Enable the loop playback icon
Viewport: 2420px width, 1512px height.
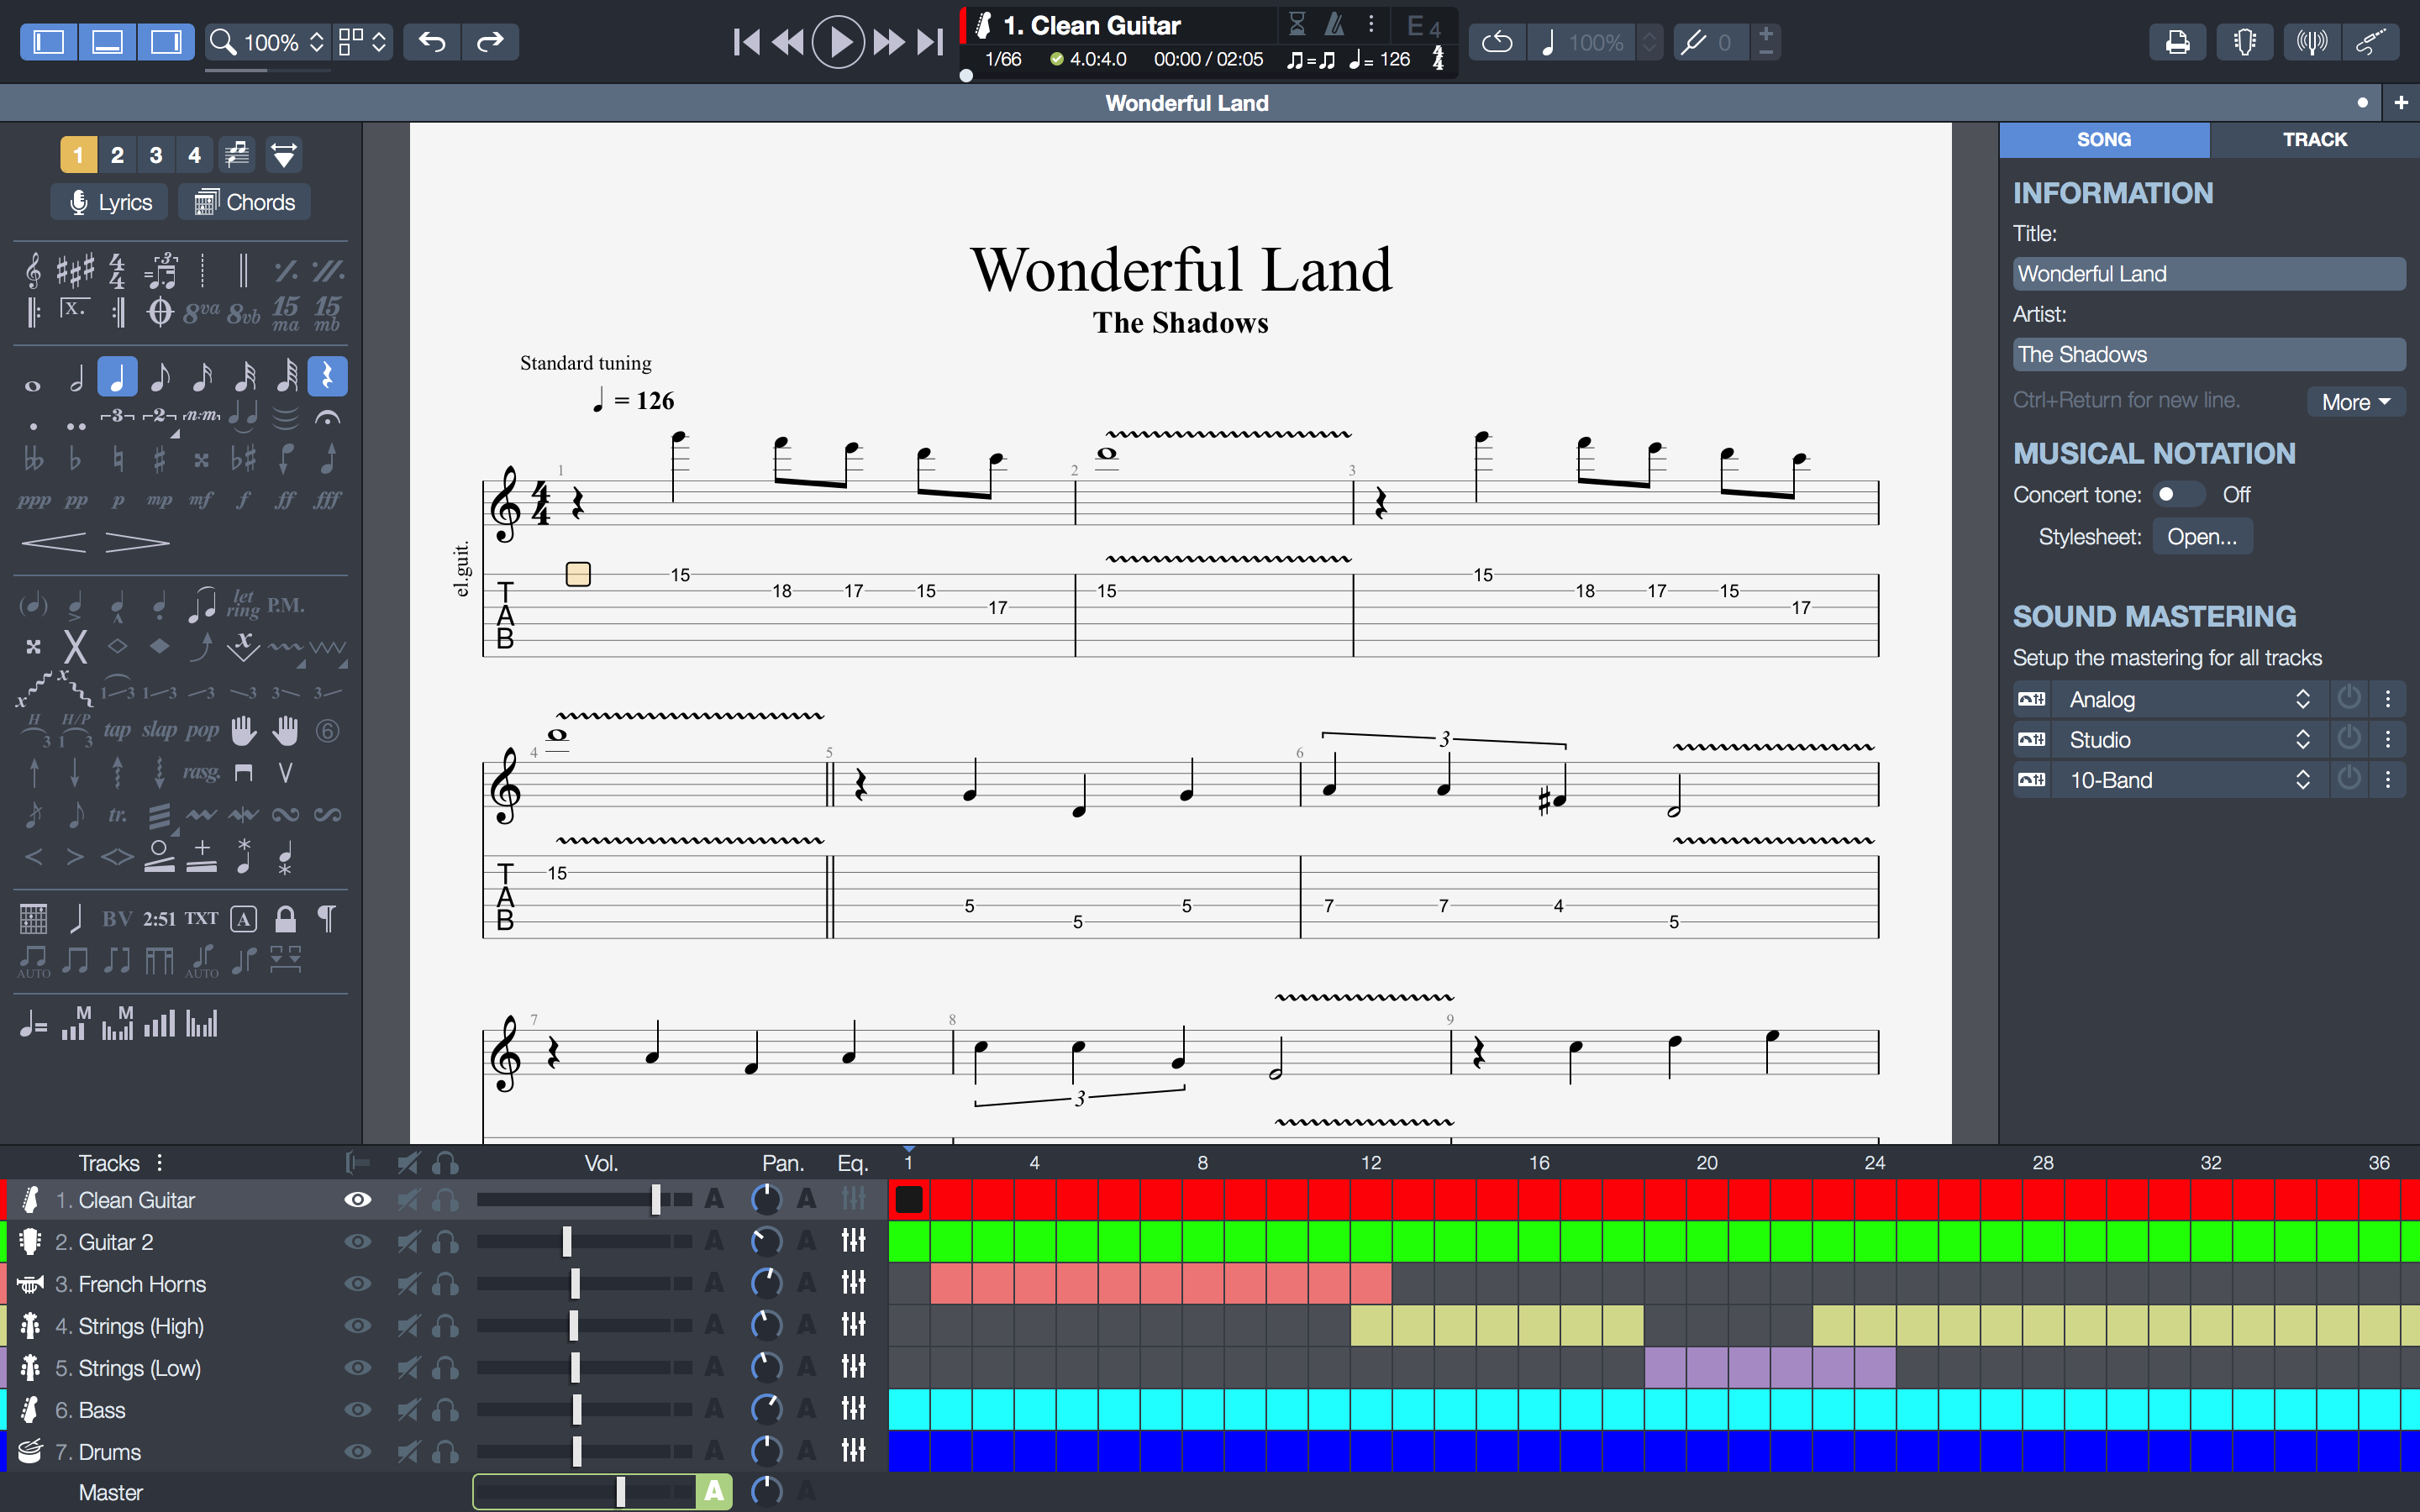1496,42
